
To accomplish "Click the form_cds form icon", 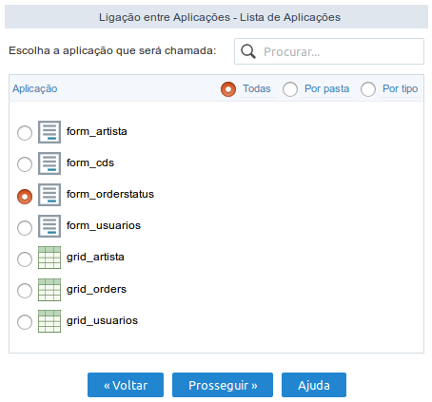I will 49,163.
